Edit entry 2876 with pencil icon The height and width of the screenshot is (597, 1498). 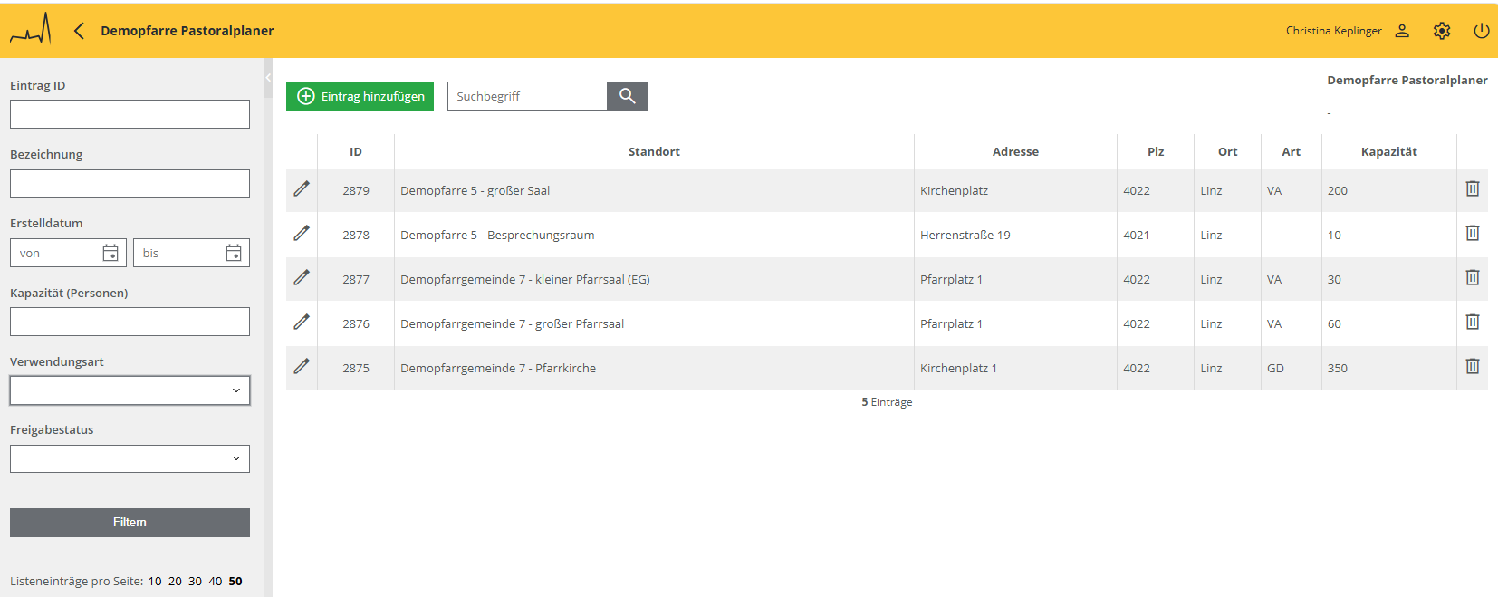click(x=302, y=323)
